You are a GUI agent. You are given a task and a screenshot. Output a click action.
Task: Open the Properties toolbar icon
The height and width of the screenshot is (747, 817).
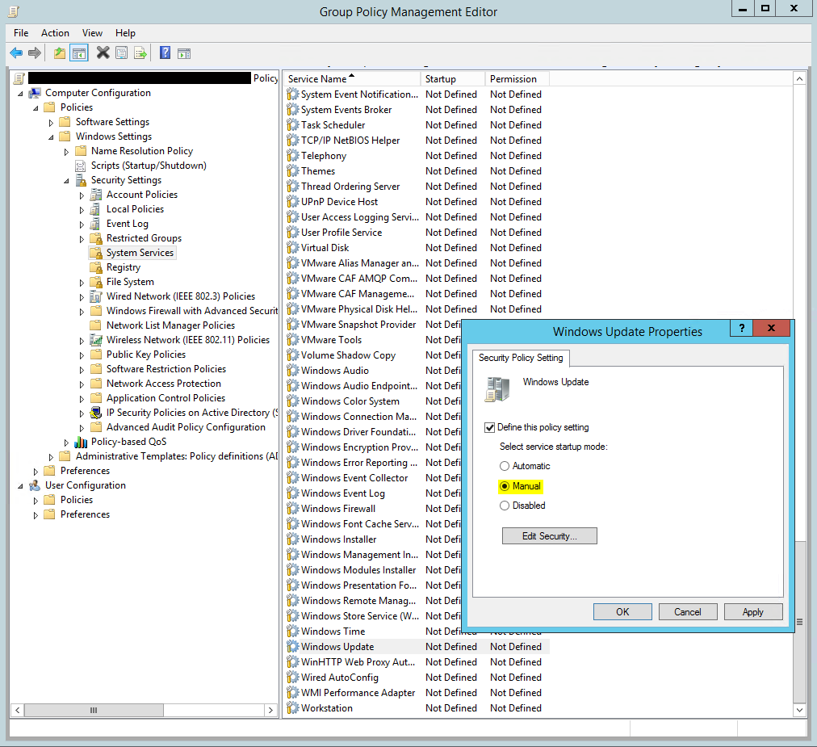tap(122, 52)
